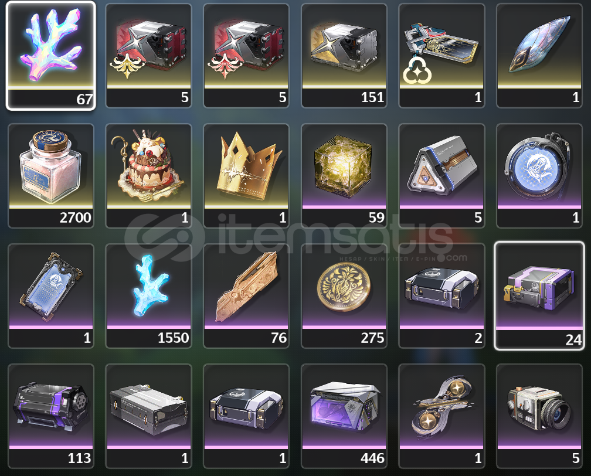
Task: Click the translucent shell-shaped item
Action: click(x=539, y=56)
